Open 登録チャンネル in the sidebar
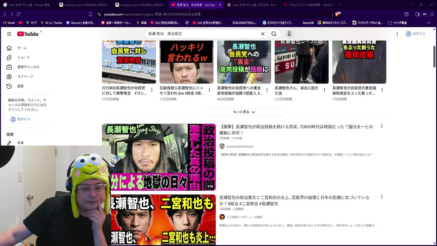This screenshot has width=437, height=246. pos(29,67)
